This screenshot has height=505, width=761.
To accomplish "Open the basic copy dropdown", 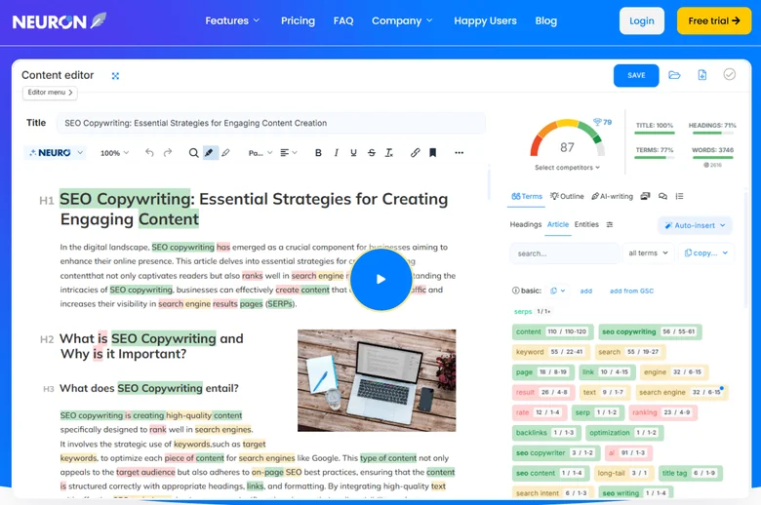I will point(558,291).
